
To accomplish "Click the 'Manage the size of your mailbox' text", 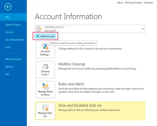I will point(97,68).
